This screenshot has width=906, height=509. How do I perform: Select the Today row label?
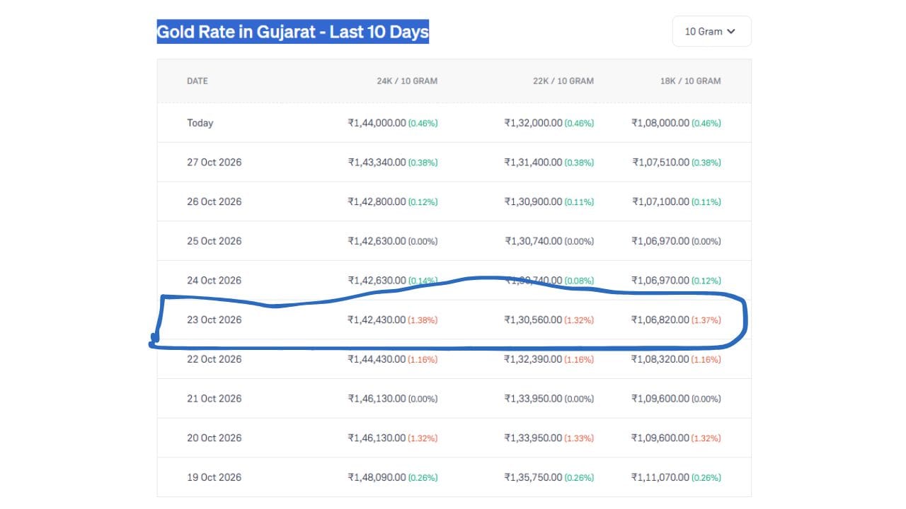(x=200, y=123)
